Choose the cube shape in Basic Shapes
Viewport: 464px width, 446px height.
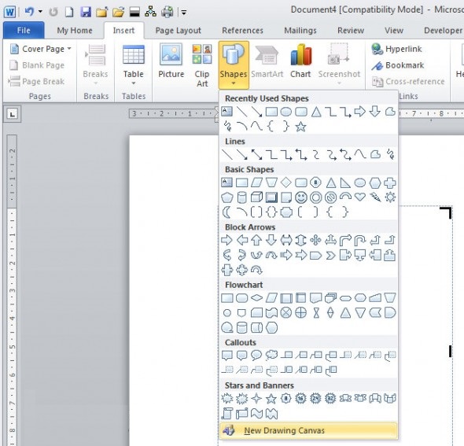[x=256, y=197]
